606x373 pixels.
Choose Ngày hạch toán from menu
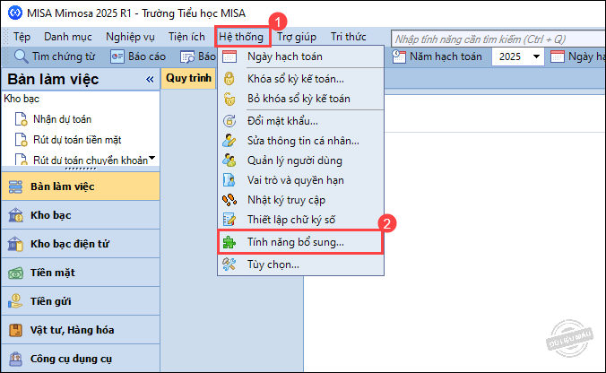[300, 56]
